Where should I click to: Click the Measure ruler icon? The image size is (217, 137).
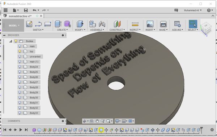point(135,24)
